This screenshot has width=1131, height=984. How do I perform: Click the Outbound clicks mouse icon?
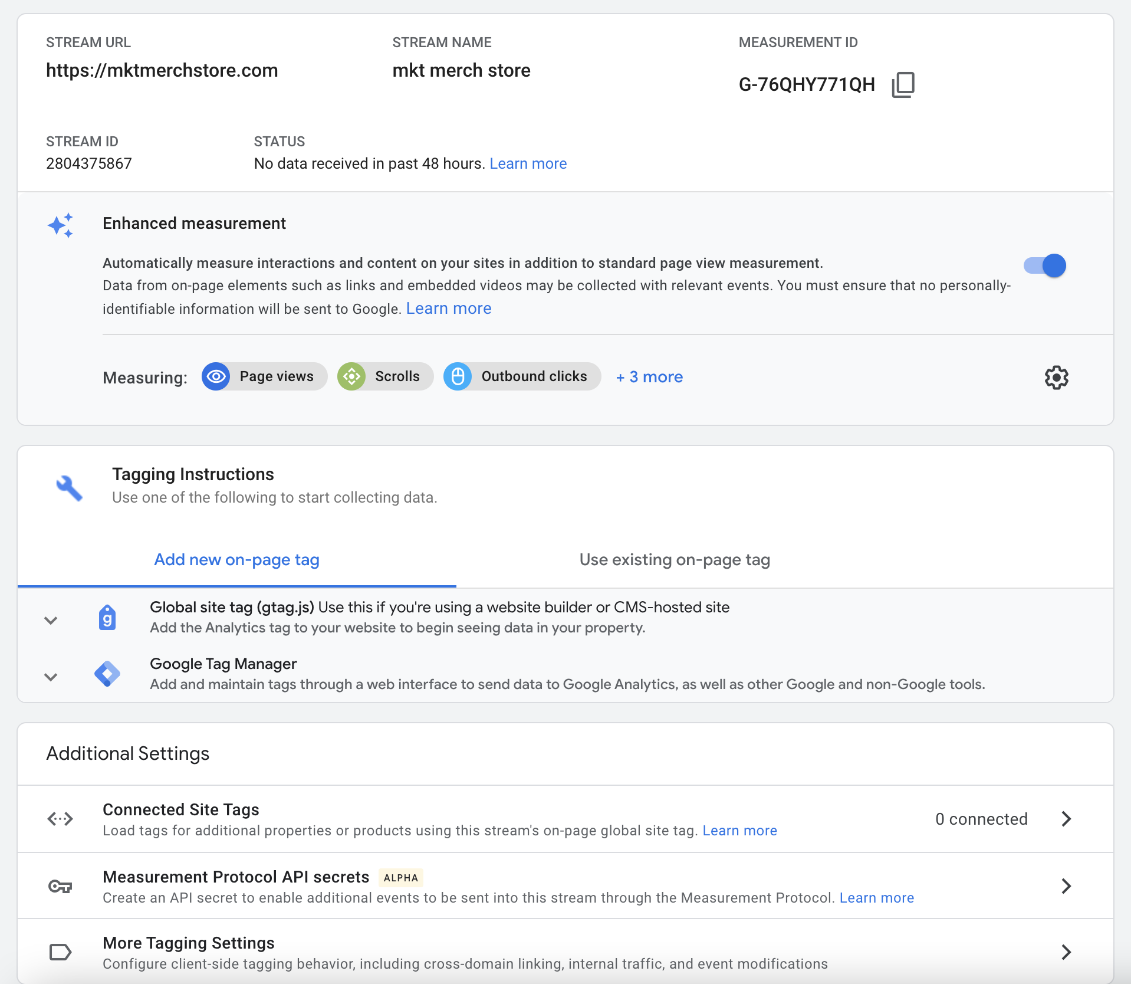[x=458, y=376]
